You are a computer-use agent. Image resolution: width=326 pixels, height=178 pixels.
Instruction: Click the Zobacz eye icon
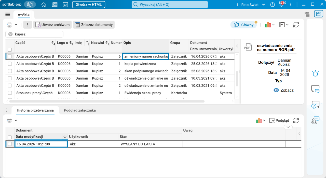point(276,90)
